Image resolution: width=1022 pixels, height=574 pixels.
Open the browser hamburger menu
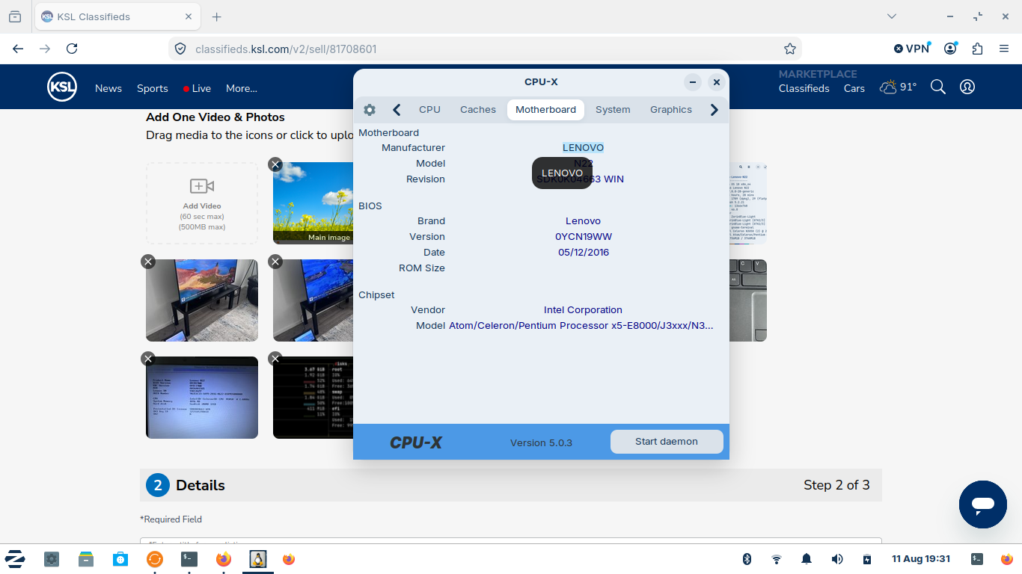coord(1004,49)
